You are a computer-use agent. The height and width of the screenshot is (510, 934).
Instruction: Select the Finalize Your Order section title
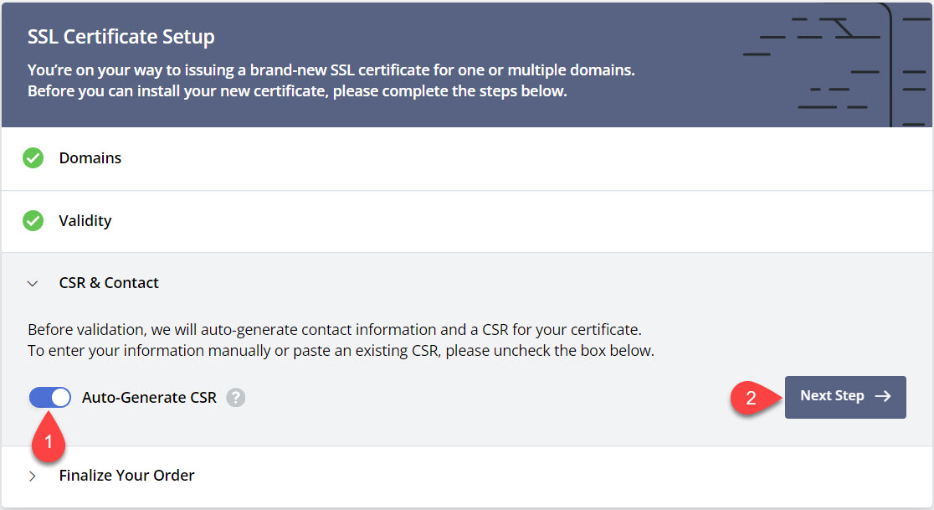[126, 475]
